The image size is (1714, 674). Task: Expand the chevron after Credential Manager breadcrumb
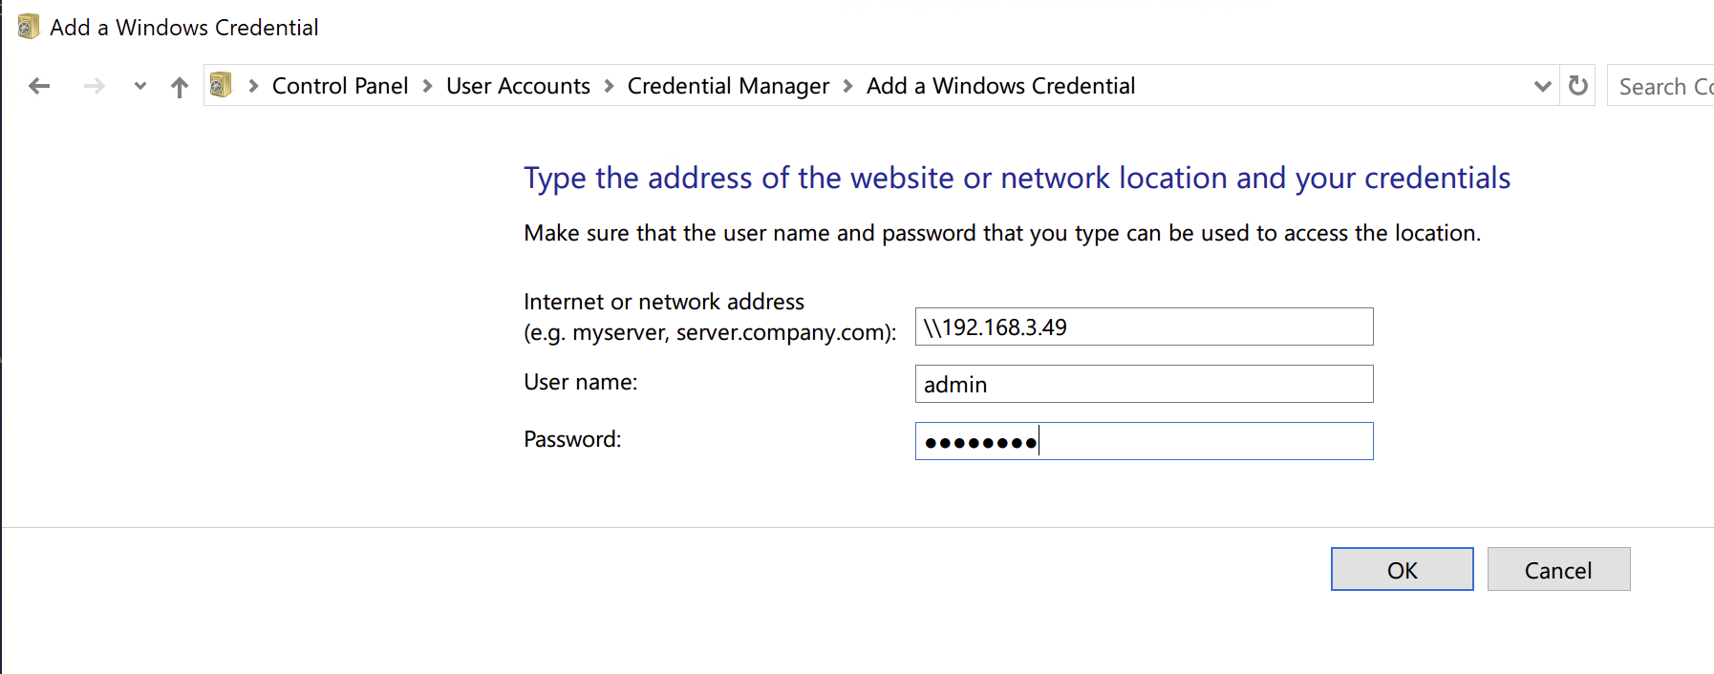click(x=847, y=86)
